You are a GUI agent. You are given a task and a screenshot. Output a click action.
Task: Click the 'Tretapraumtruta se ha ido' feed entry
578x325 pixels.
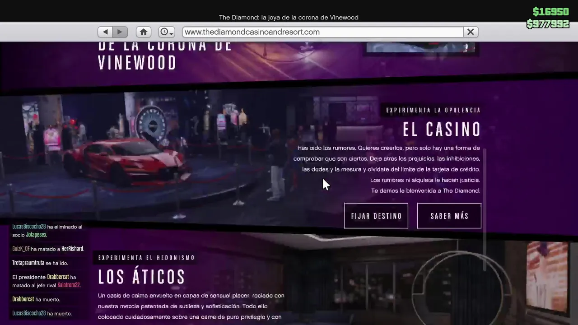(x=40, y=263)
